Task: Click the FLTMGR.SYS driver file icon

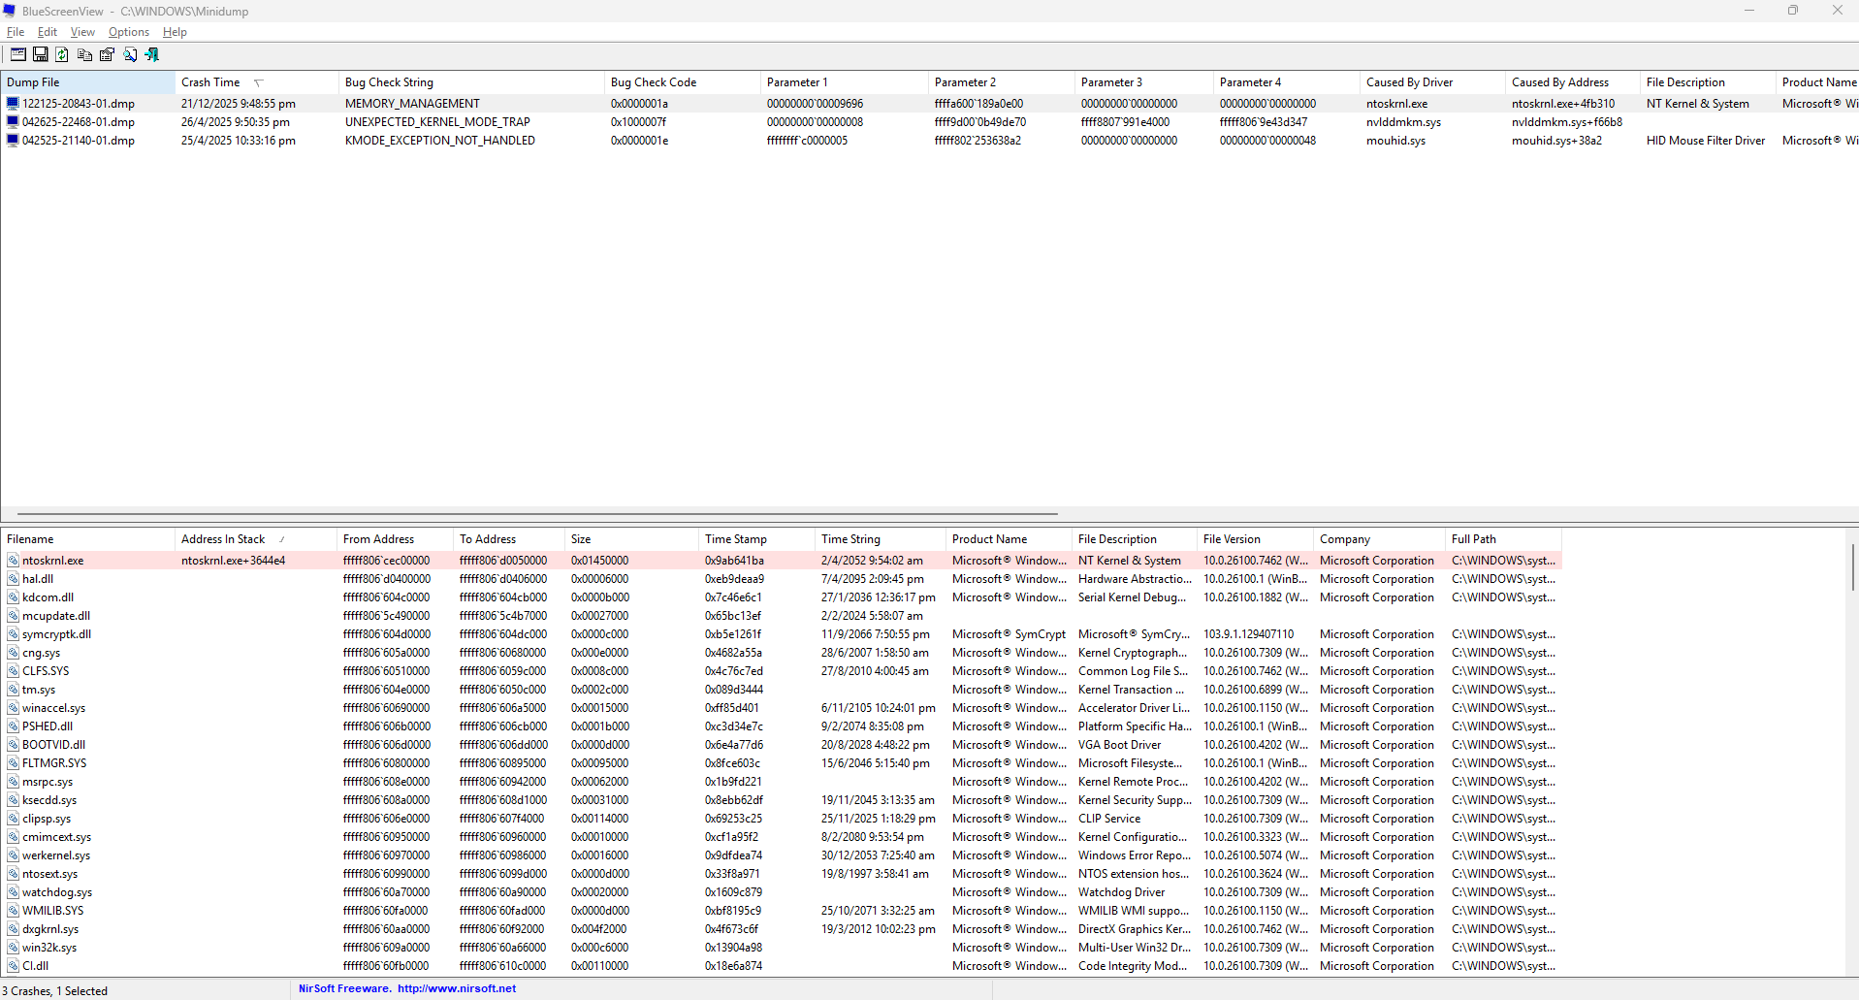Action: pos(14,763)
